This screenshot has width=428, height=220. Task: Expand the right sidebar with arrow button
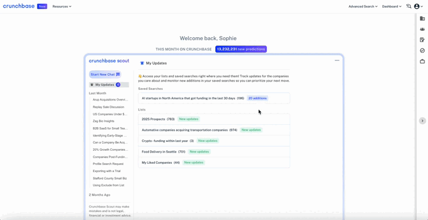point(422,121)
